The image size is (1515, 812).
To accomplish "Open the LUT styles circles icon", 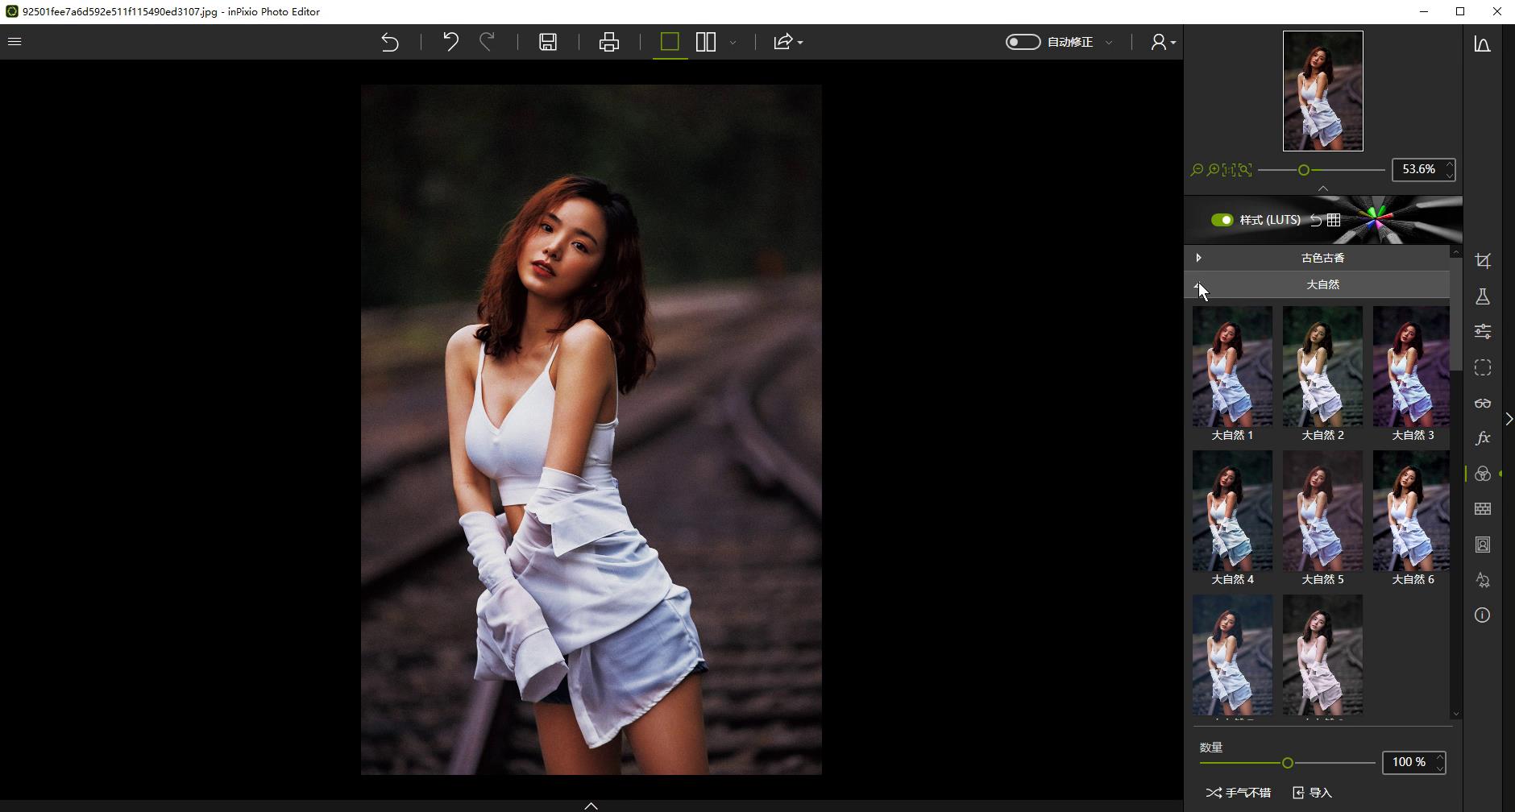I will point(1483,474).
